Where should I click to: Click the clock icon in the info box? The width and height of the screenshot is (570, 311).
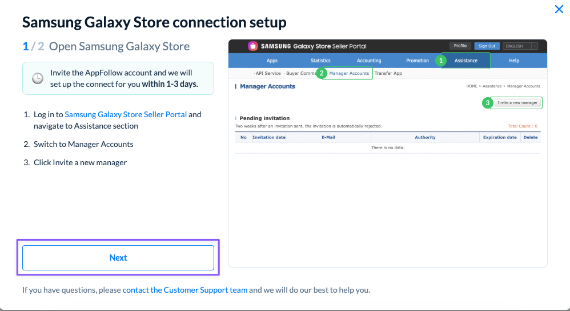(38, 78)
